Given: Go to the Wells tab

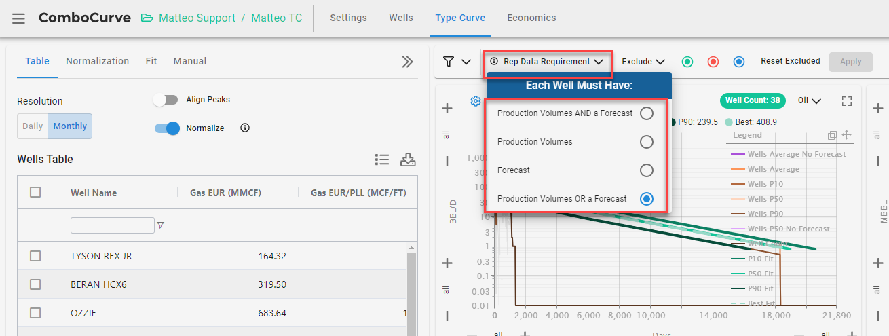Looking at the screenshot, I should pos(401,18).
